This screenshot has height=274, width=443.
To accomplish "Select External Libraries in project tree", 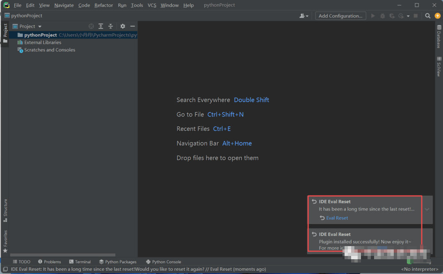I will coord(42,42).
